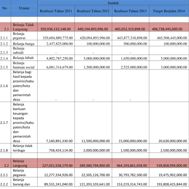This screenshot has width=189, height=189.
Task: Select value 539,858,994,000.00
Action: click(172, 166)
